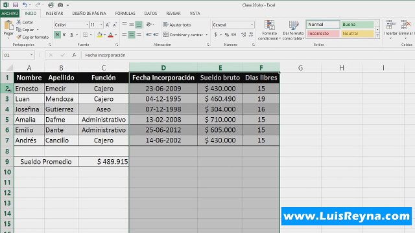This screenshot has height=233, width=415.
Task: Align text to the left
Action: [124, 34]
